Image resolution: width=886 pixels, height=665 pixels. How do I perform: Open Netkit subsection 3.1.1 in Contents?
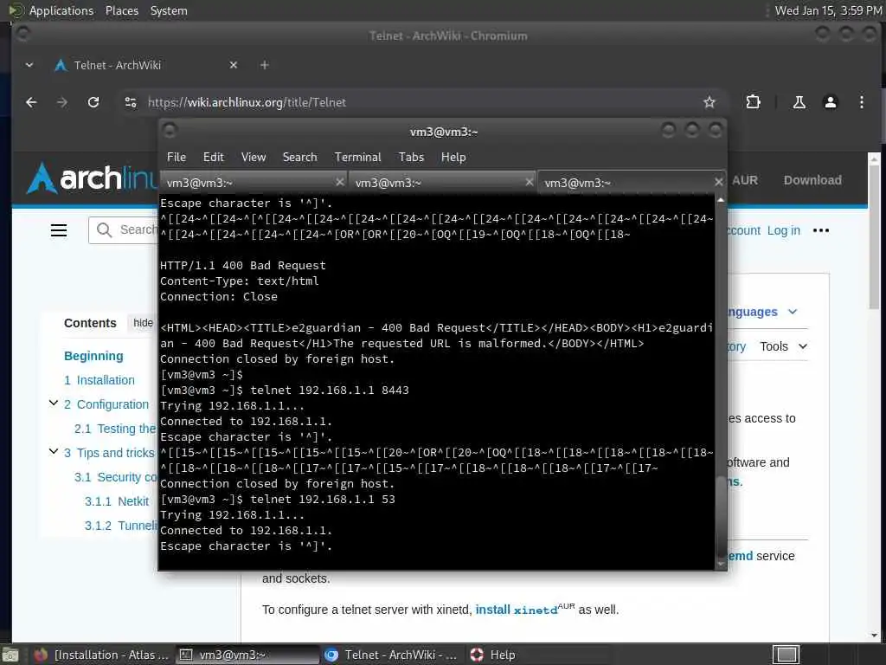pos(117,501)
